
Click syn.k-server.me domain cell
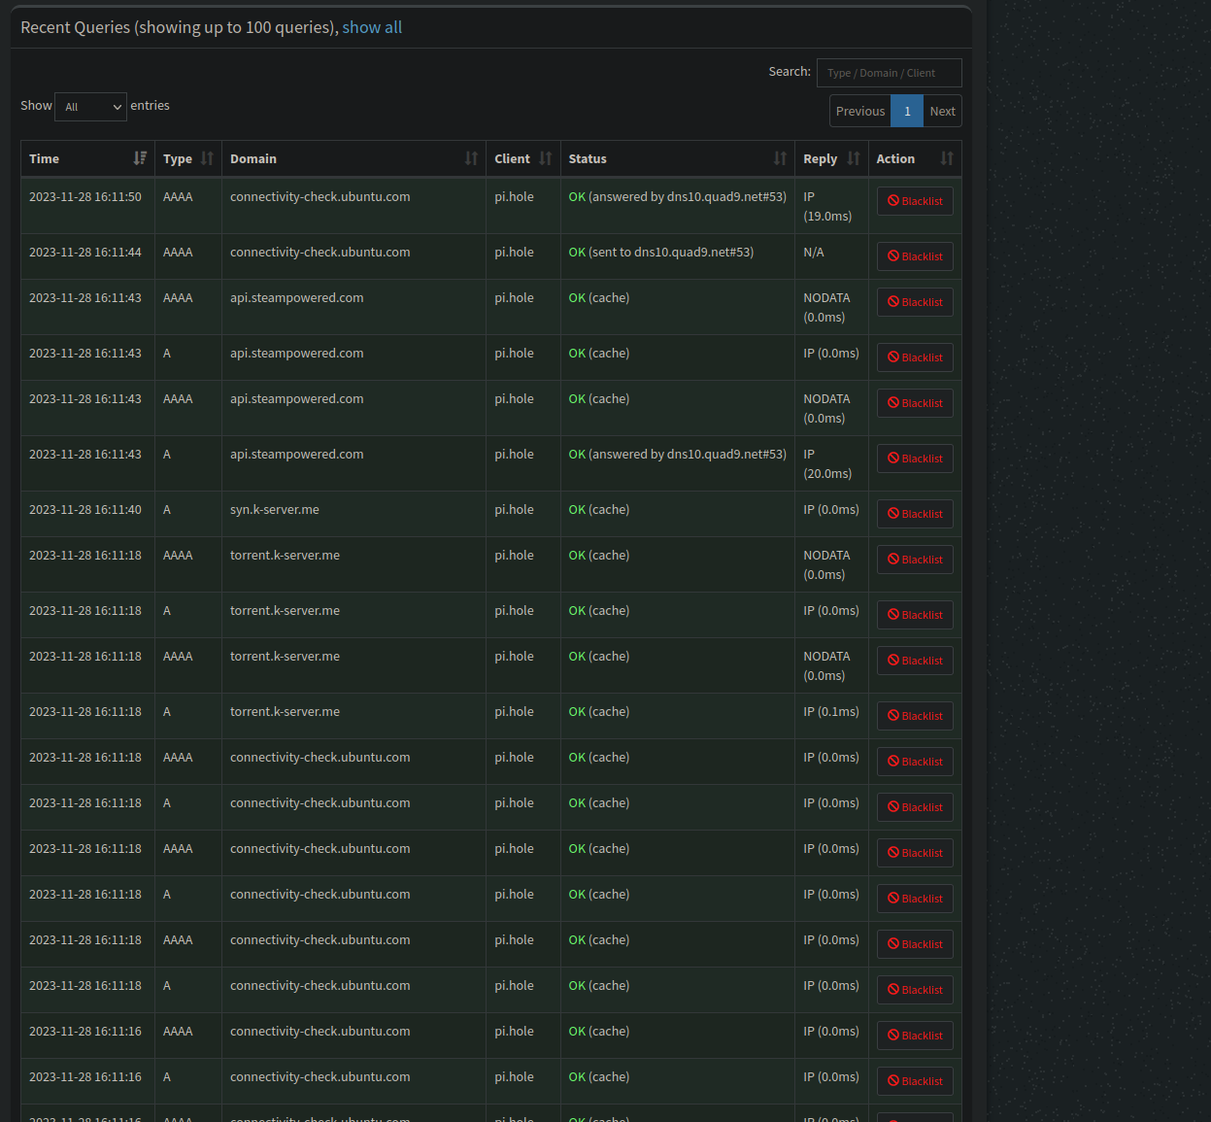(275, 510)
